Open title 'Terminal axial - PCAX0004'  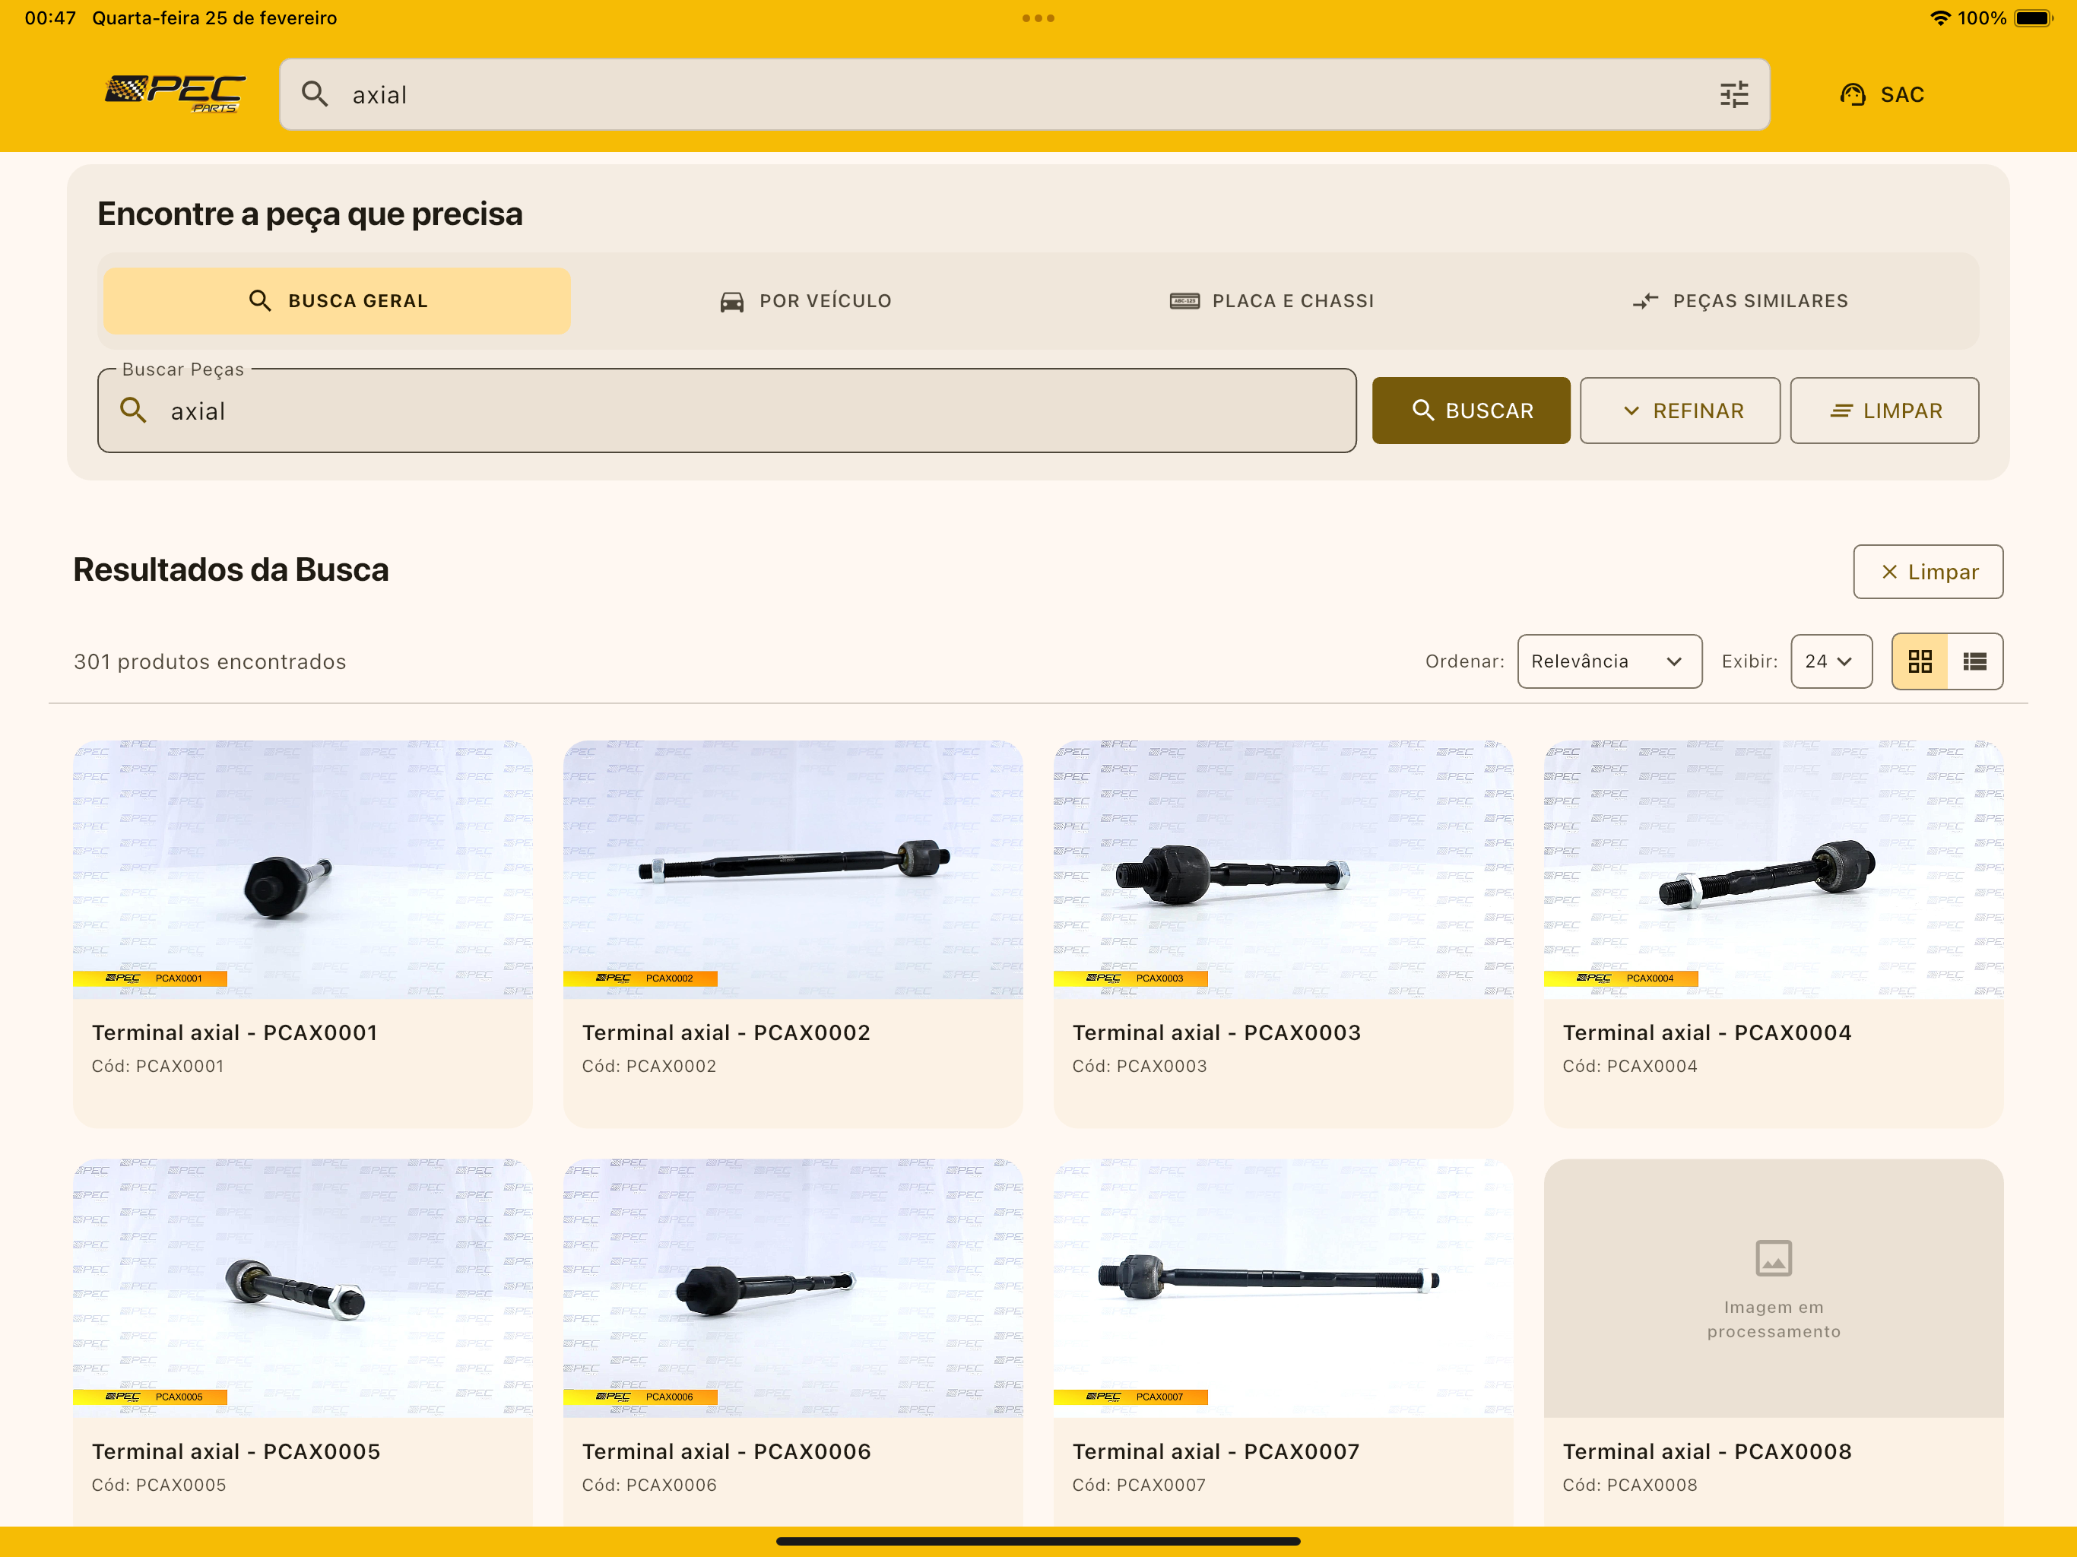(x=1707, y=1032)
